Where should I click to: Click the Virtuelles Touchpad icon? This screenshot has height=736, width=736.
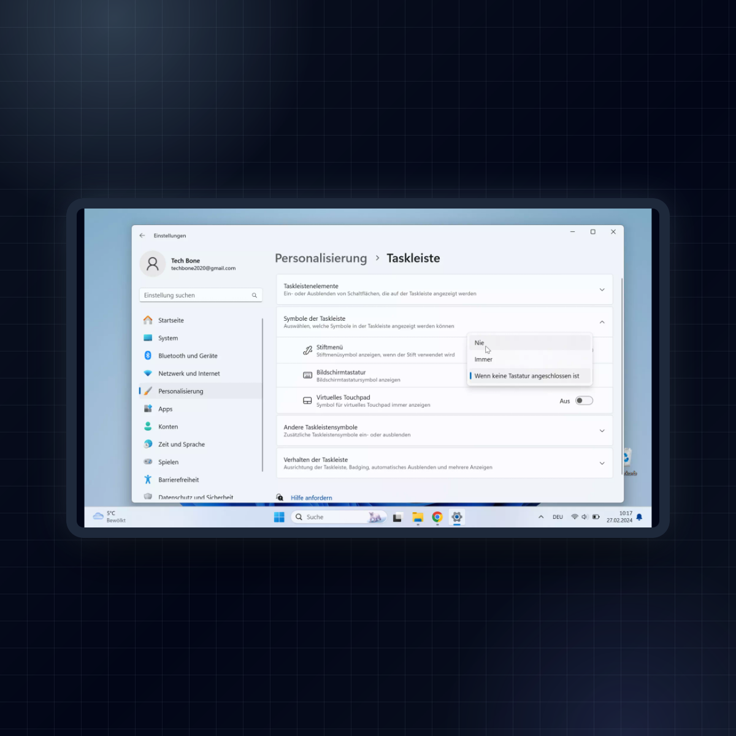pos(308,401)
